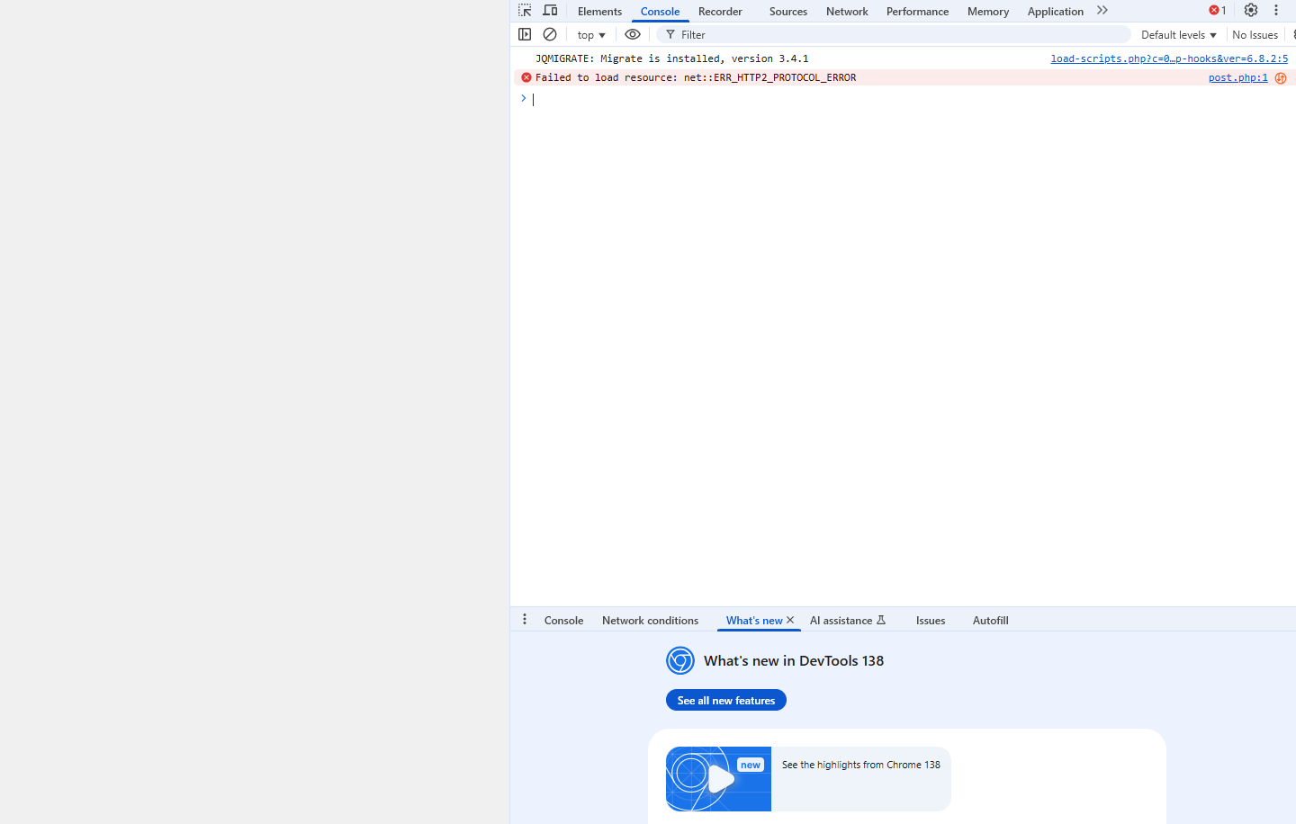Open the top JavaScript context dropdown
The height and width of the screenshot is (824, 1296).
[x=591, y=35]
